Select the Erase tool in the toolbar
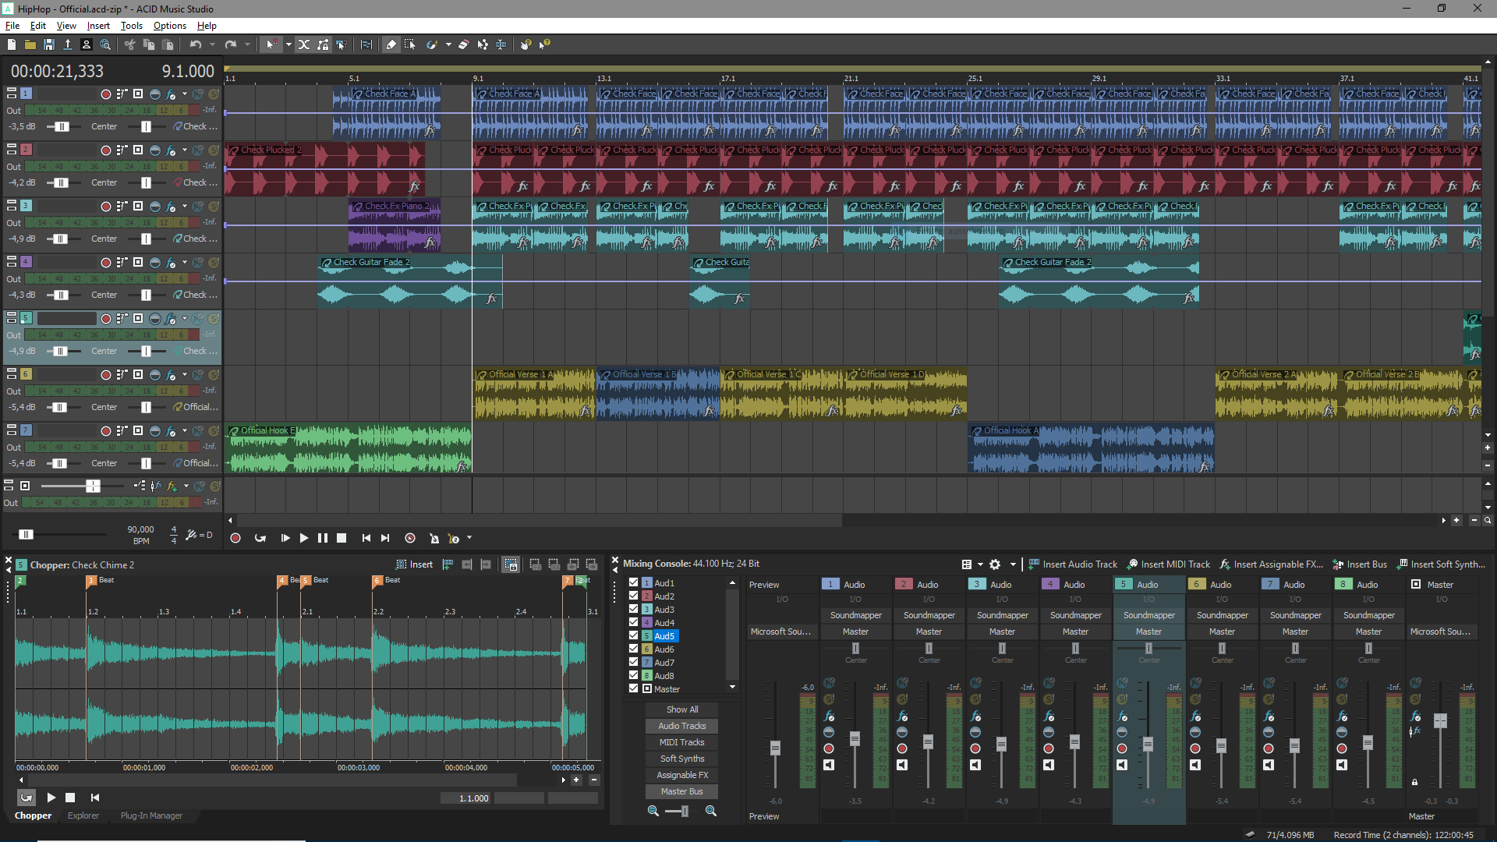This screenshot has height=842, width=1497. (x=464, y=44)
